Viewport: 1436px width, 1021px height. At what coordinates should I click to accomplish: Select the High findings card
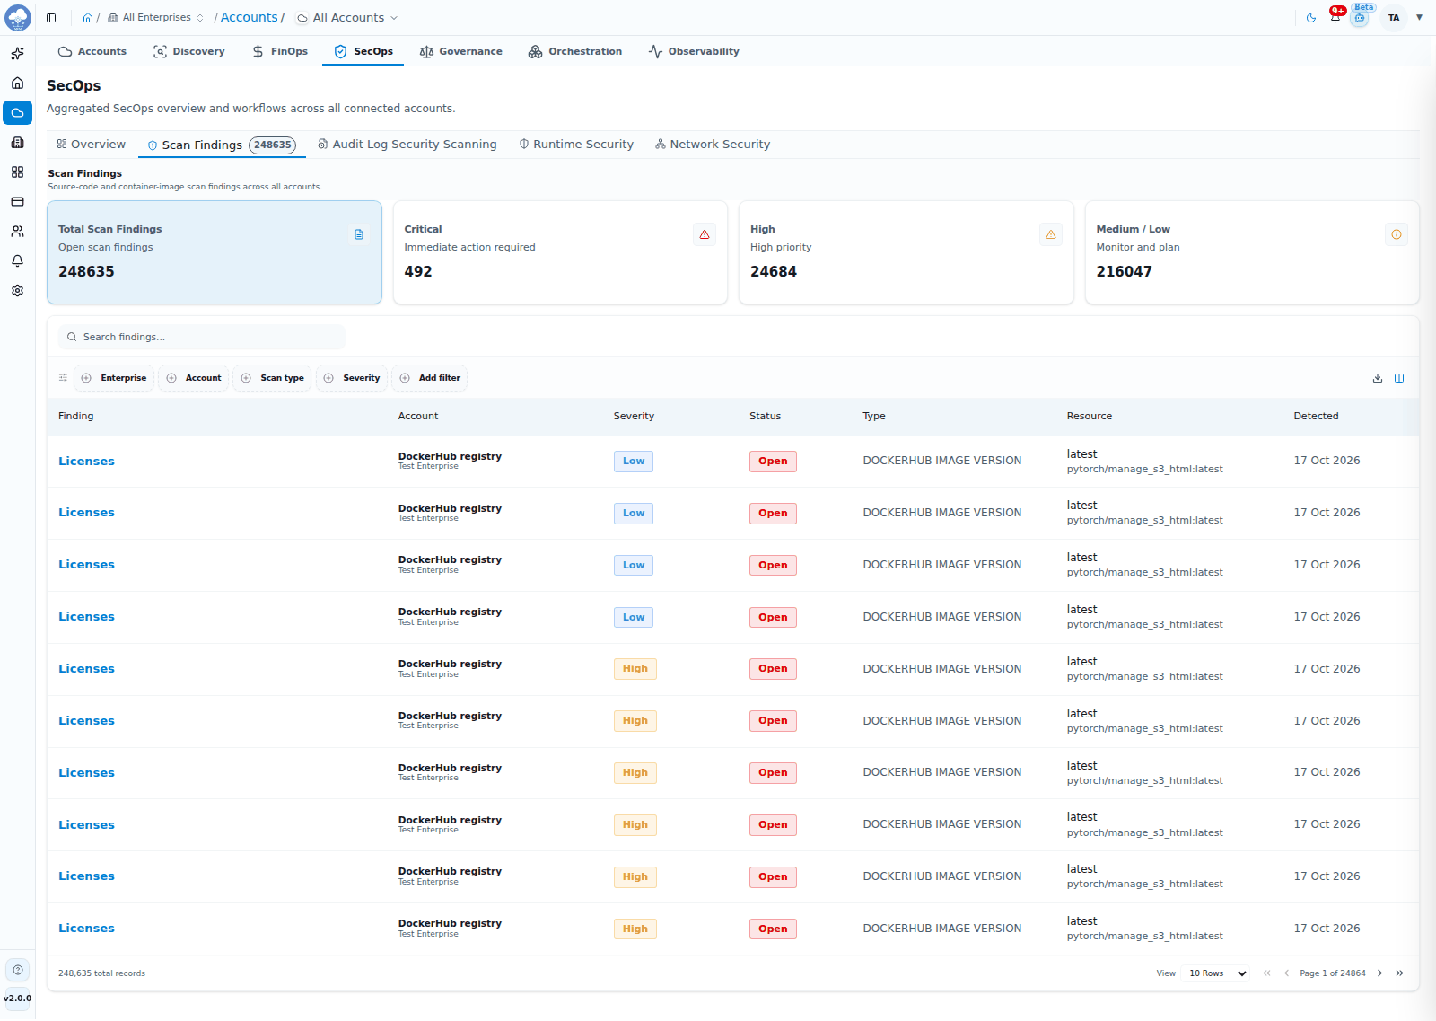coord(906,252)
